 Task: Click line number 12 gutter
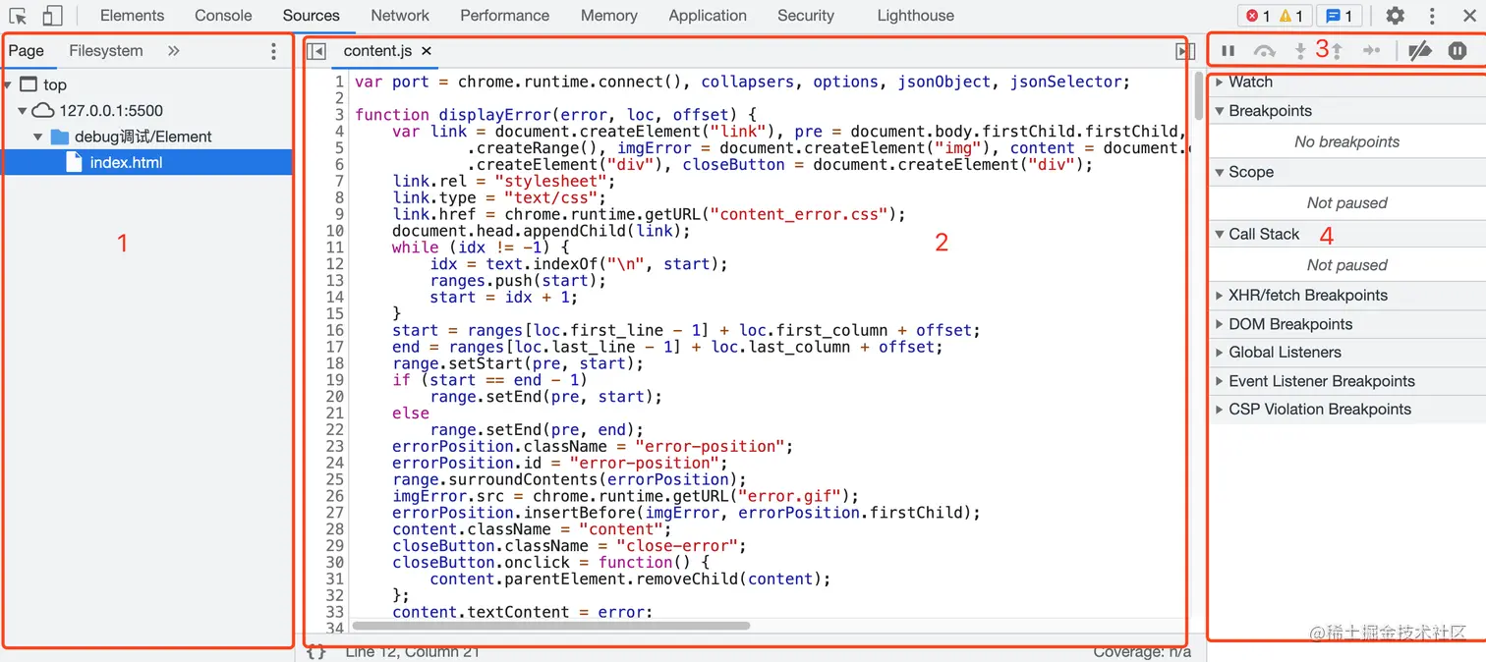coord(335,263)
